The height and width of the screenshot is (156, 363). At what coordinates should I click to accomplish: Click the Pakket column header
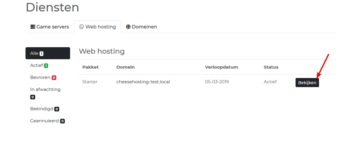click(90, 67)
